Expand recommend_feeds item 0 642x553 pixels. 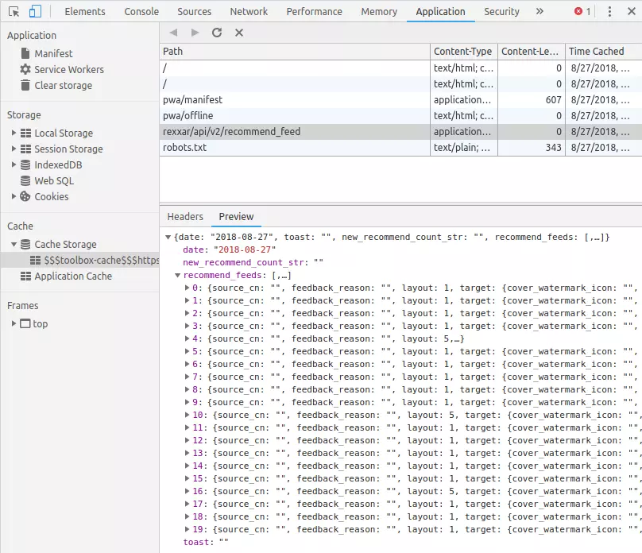coord(187,288)
